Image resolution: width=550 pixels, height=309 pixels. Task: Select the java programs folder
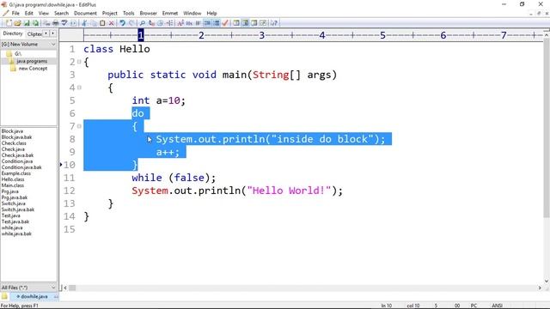[x=32, y=61]
